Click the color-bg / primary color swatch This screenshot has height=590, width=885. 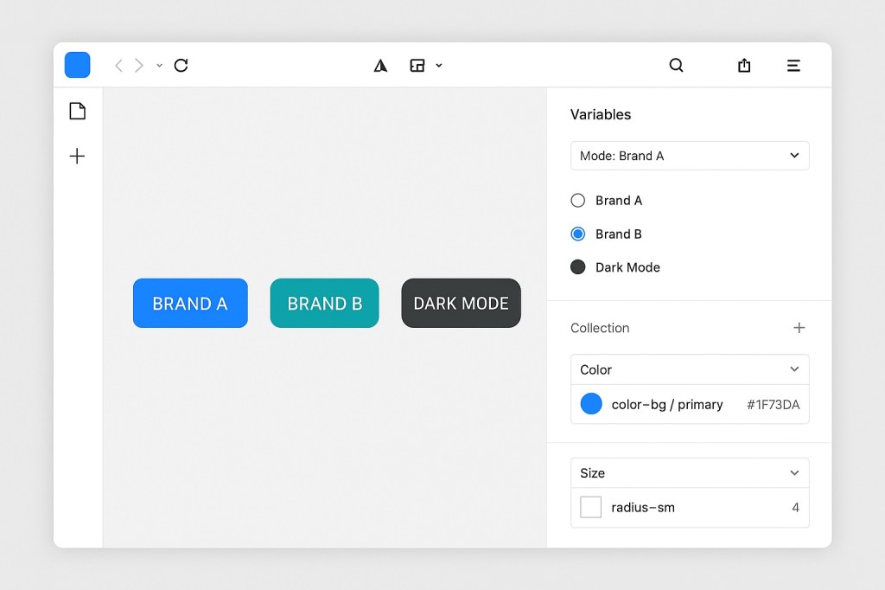(x=591, y=403)
